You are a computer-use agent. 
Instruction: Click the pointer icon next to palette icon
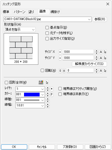coord(47,82)
